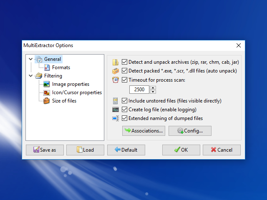267x200 pixels.
Task: Collapse the General tree node
Action: click(x=30, y=59)
